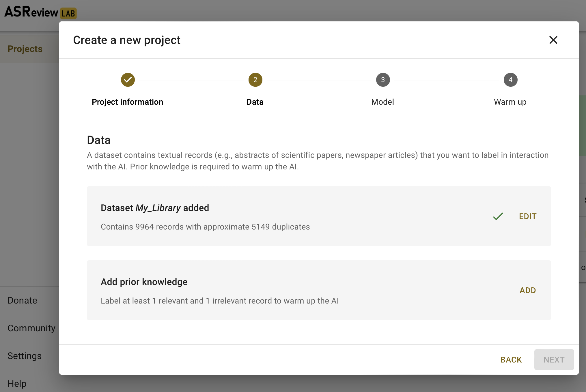Click the ASReview LAB logo

[x=40, y=12]
